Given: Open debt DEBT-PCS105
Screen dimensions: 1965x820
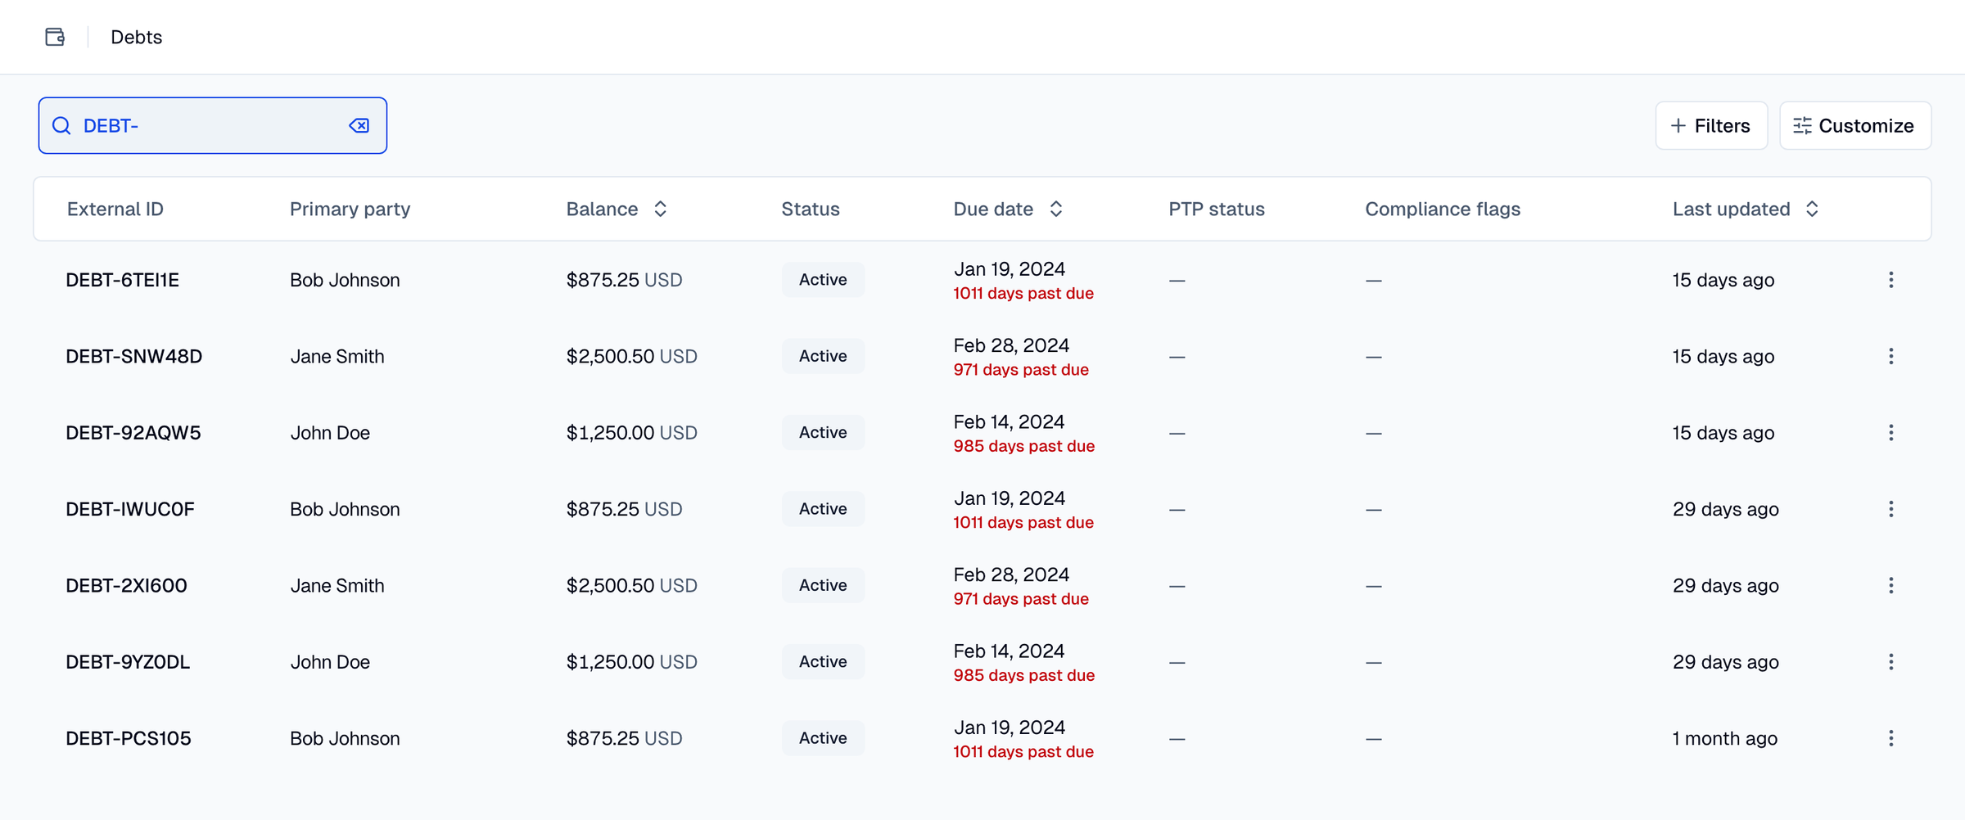Looking at the screenshot, I should (128, 738).
